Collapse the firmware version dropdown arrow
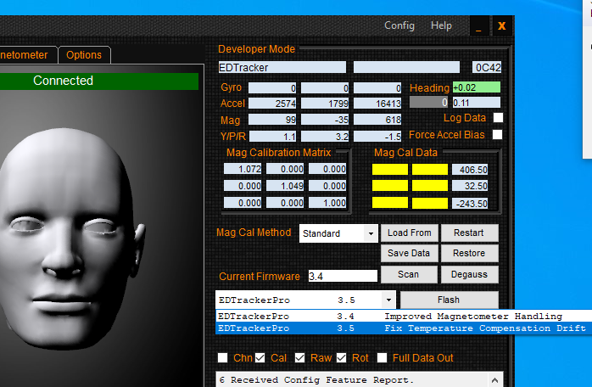This screenshot has height=387, width=592. click(x=388, y=300)
